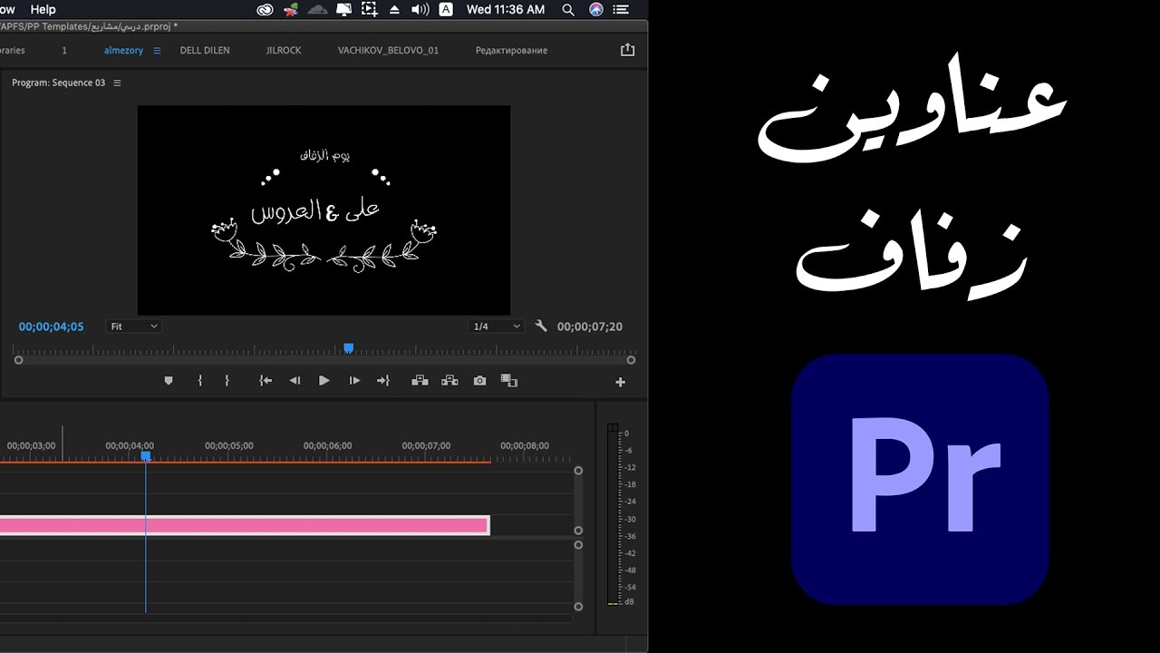Switch to JILROCK workspace
The height and width of the screenshot is (653, 1160).
(x=284, y=51)
